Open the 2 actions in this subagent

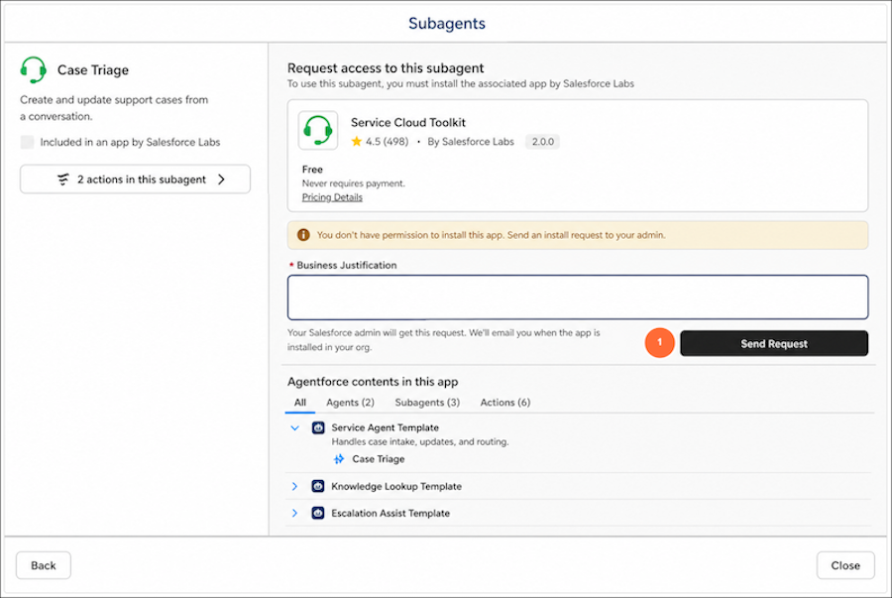coord(135,179)
